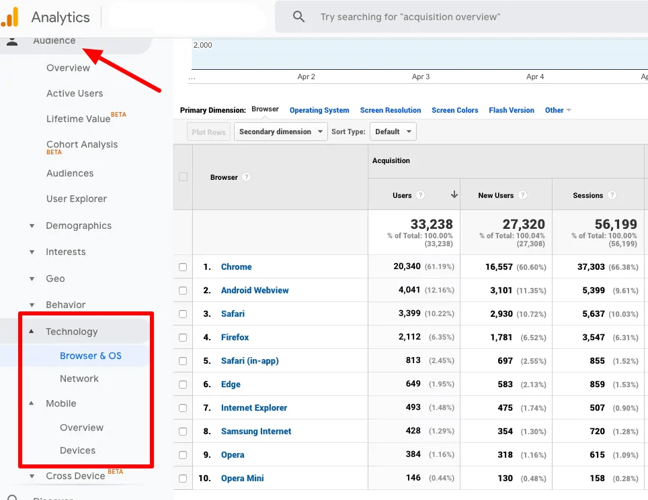Open the Sort Type Default dropdown
Viewport: 648px width, 500px height.
[x=393, y=132]
